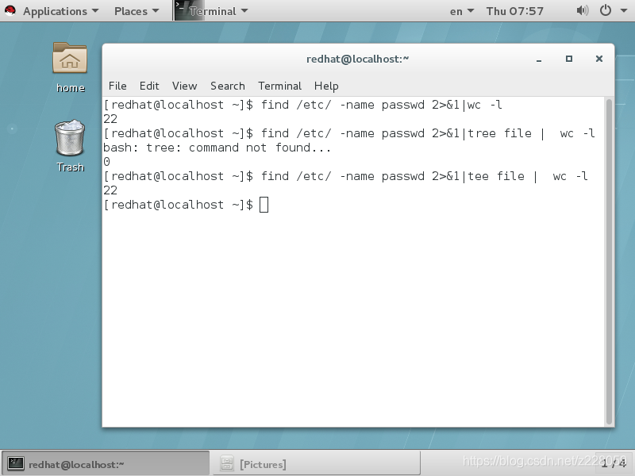This screenshot has height=476, width=635.
Task: Open the Search menu in terminal
Action: tap(228, 86)
